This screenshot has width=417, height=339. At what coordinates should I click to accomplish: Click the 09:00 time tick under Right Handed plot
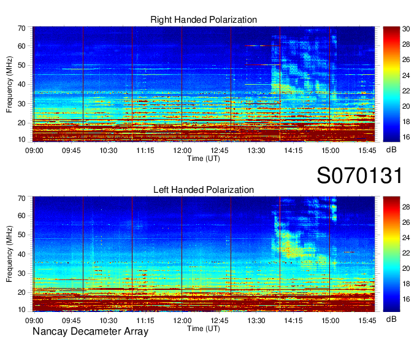[x=34, y=150]
